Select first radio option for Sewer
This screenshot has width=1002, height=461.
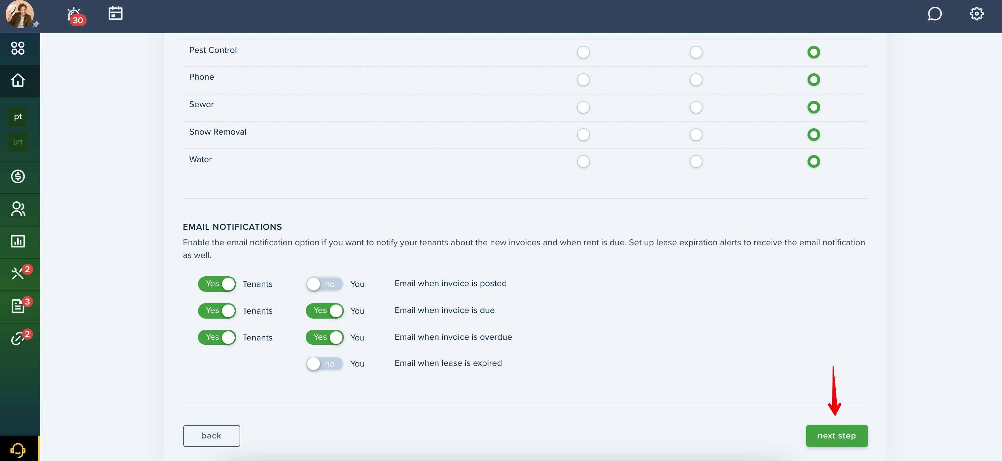583,107
